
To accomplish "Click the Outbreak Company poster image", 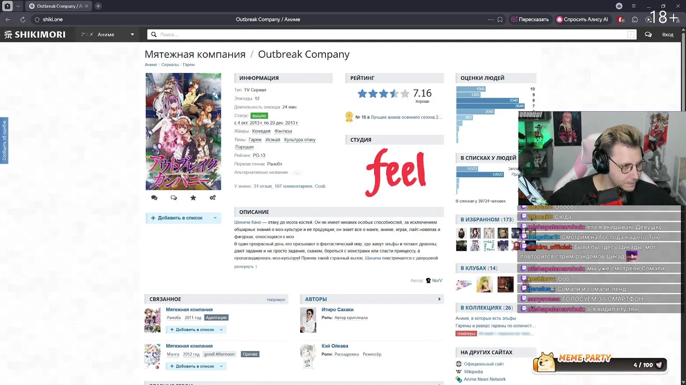I will point(183,132).
